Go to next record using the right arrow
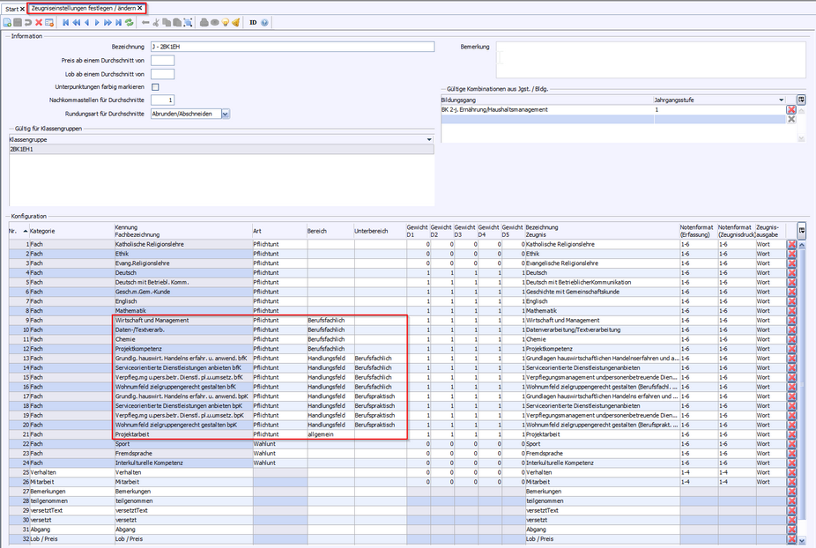This screenshot has width=816, height=548. [x=97, y=22]
